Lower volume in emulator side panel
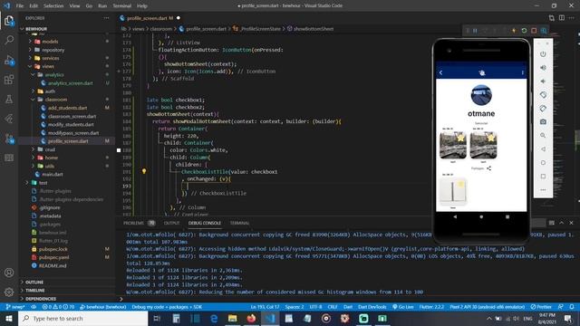 pyautogui.click(x=543, y=81)
